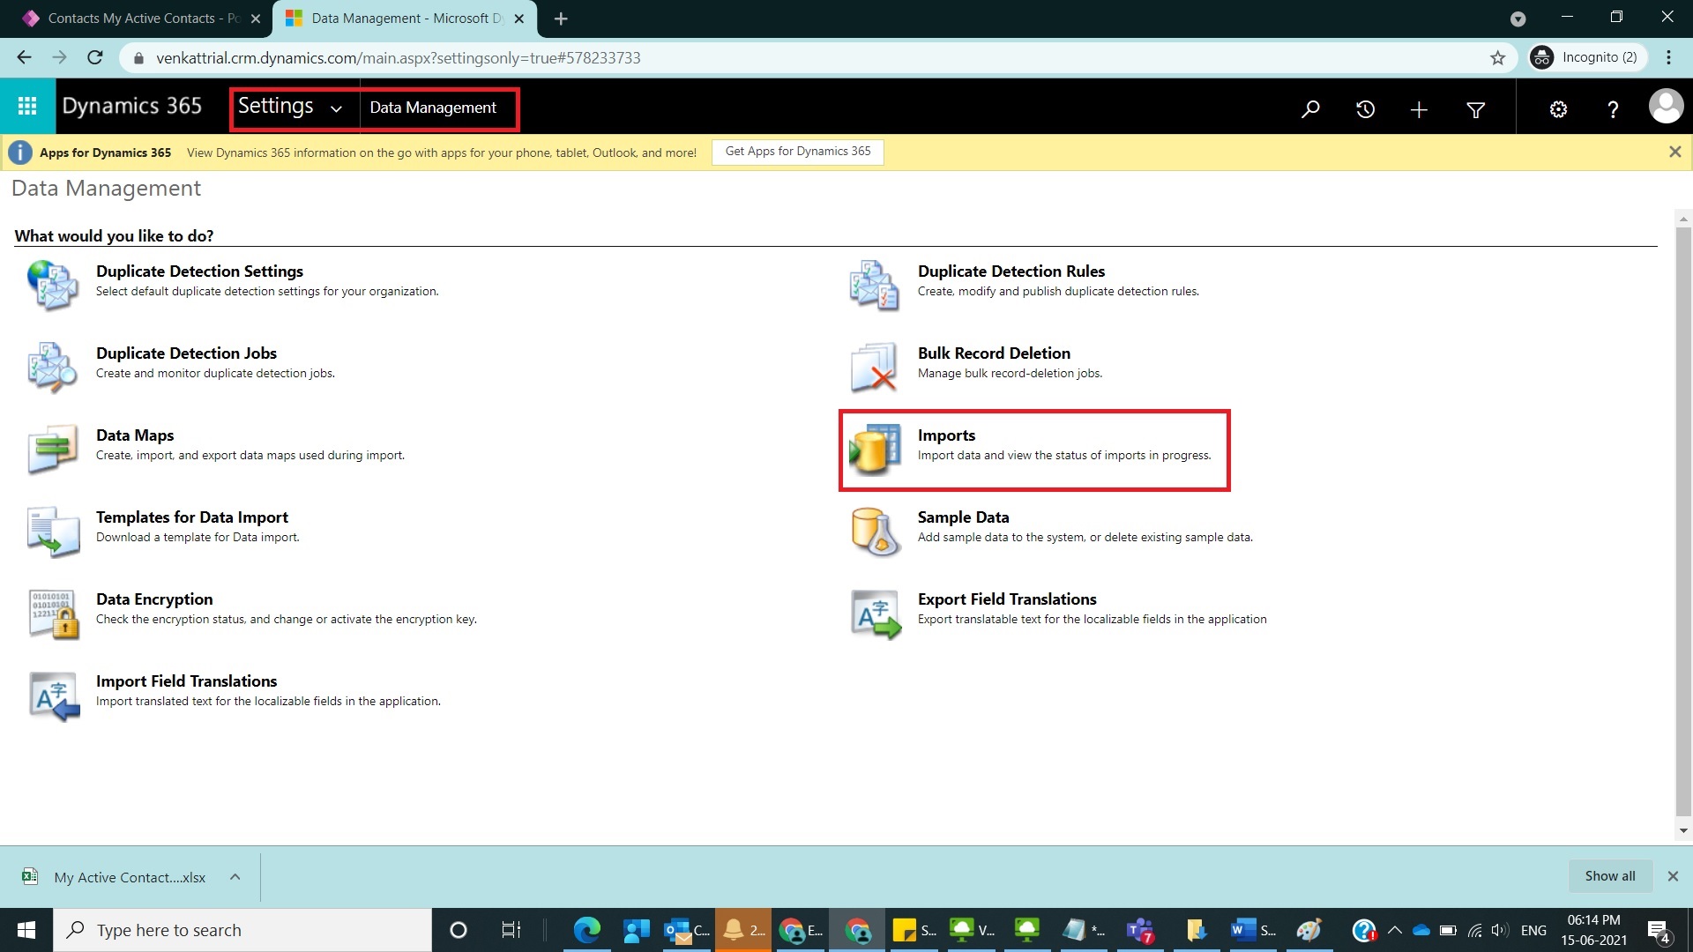Switch to the Contacts My Active Contacts tab
The width and height of the screenshot is (1693, 952).
click(132, 18)
